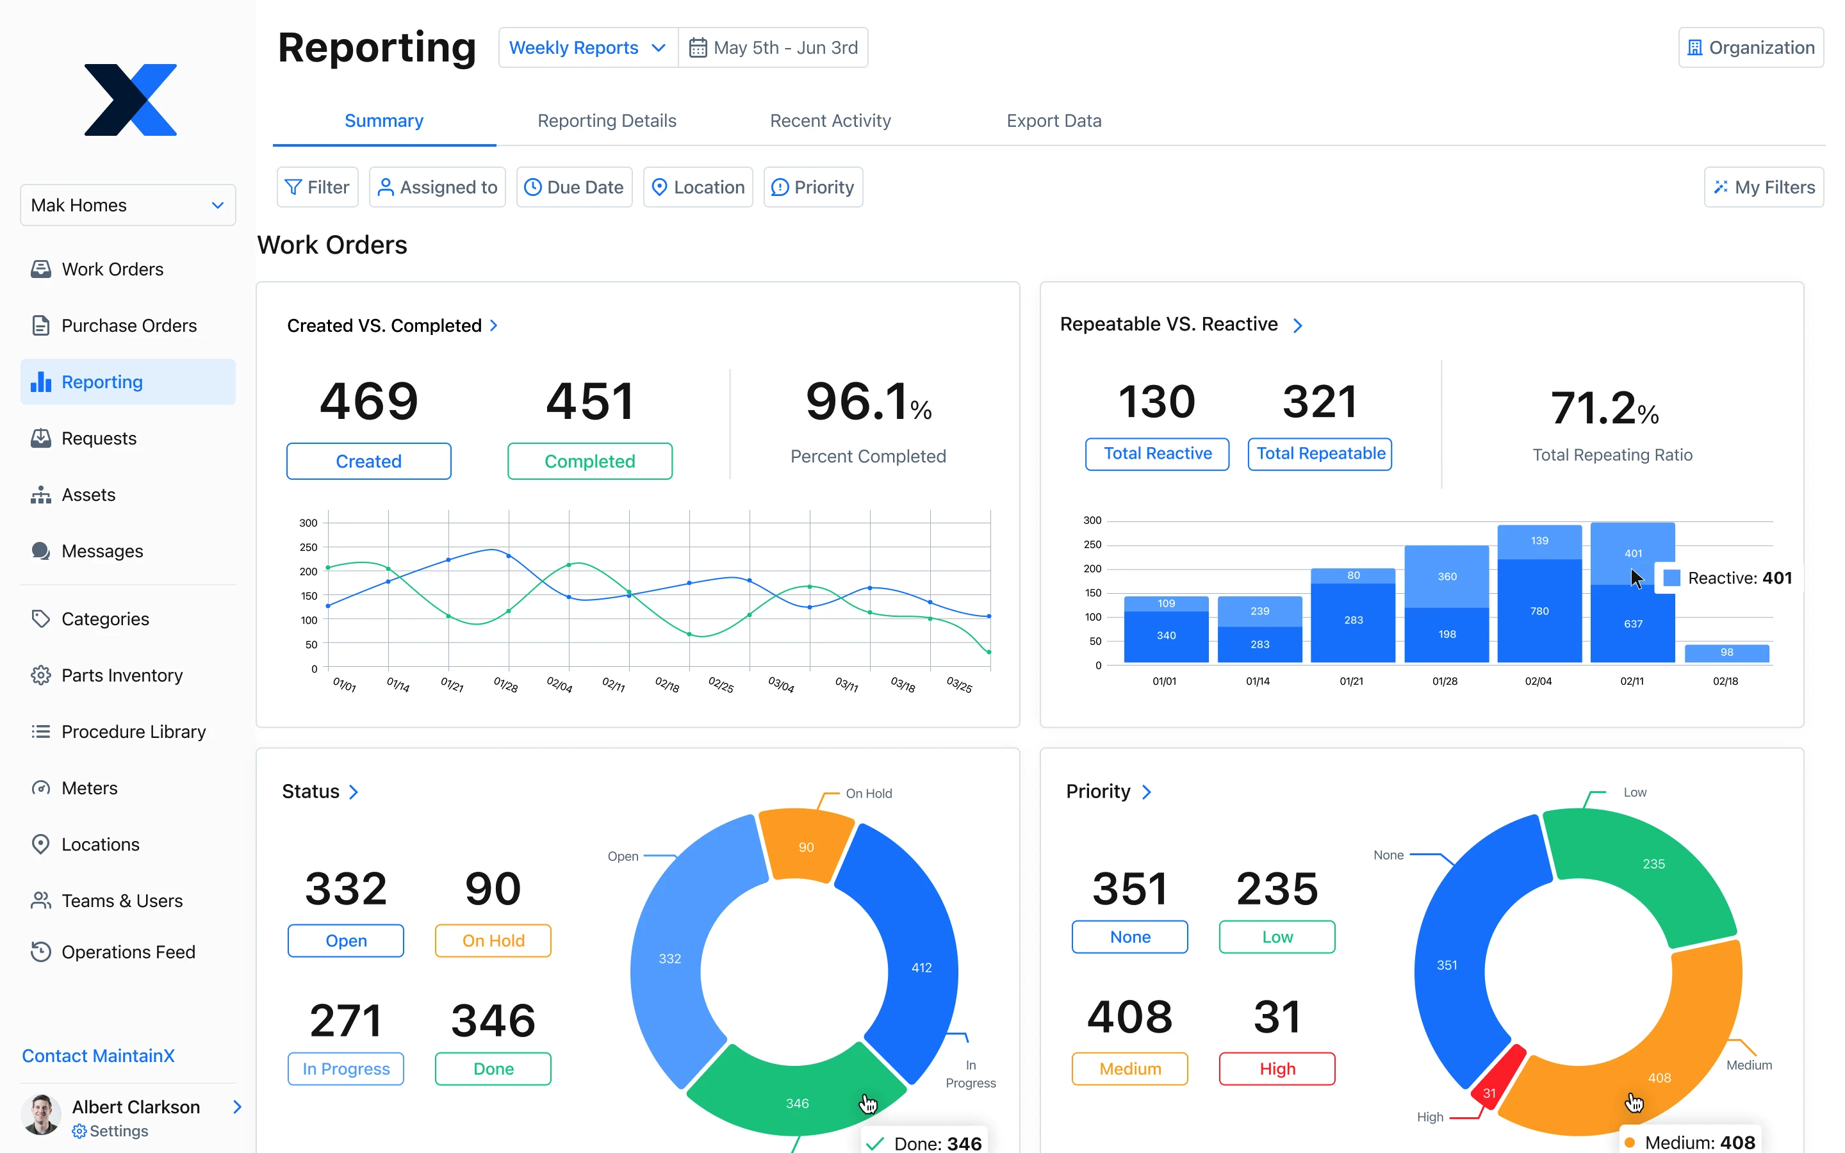Click the My Filters button
This screenshot has width=1845, height=1153.
pyautogui.click(x=1764, y=187)
